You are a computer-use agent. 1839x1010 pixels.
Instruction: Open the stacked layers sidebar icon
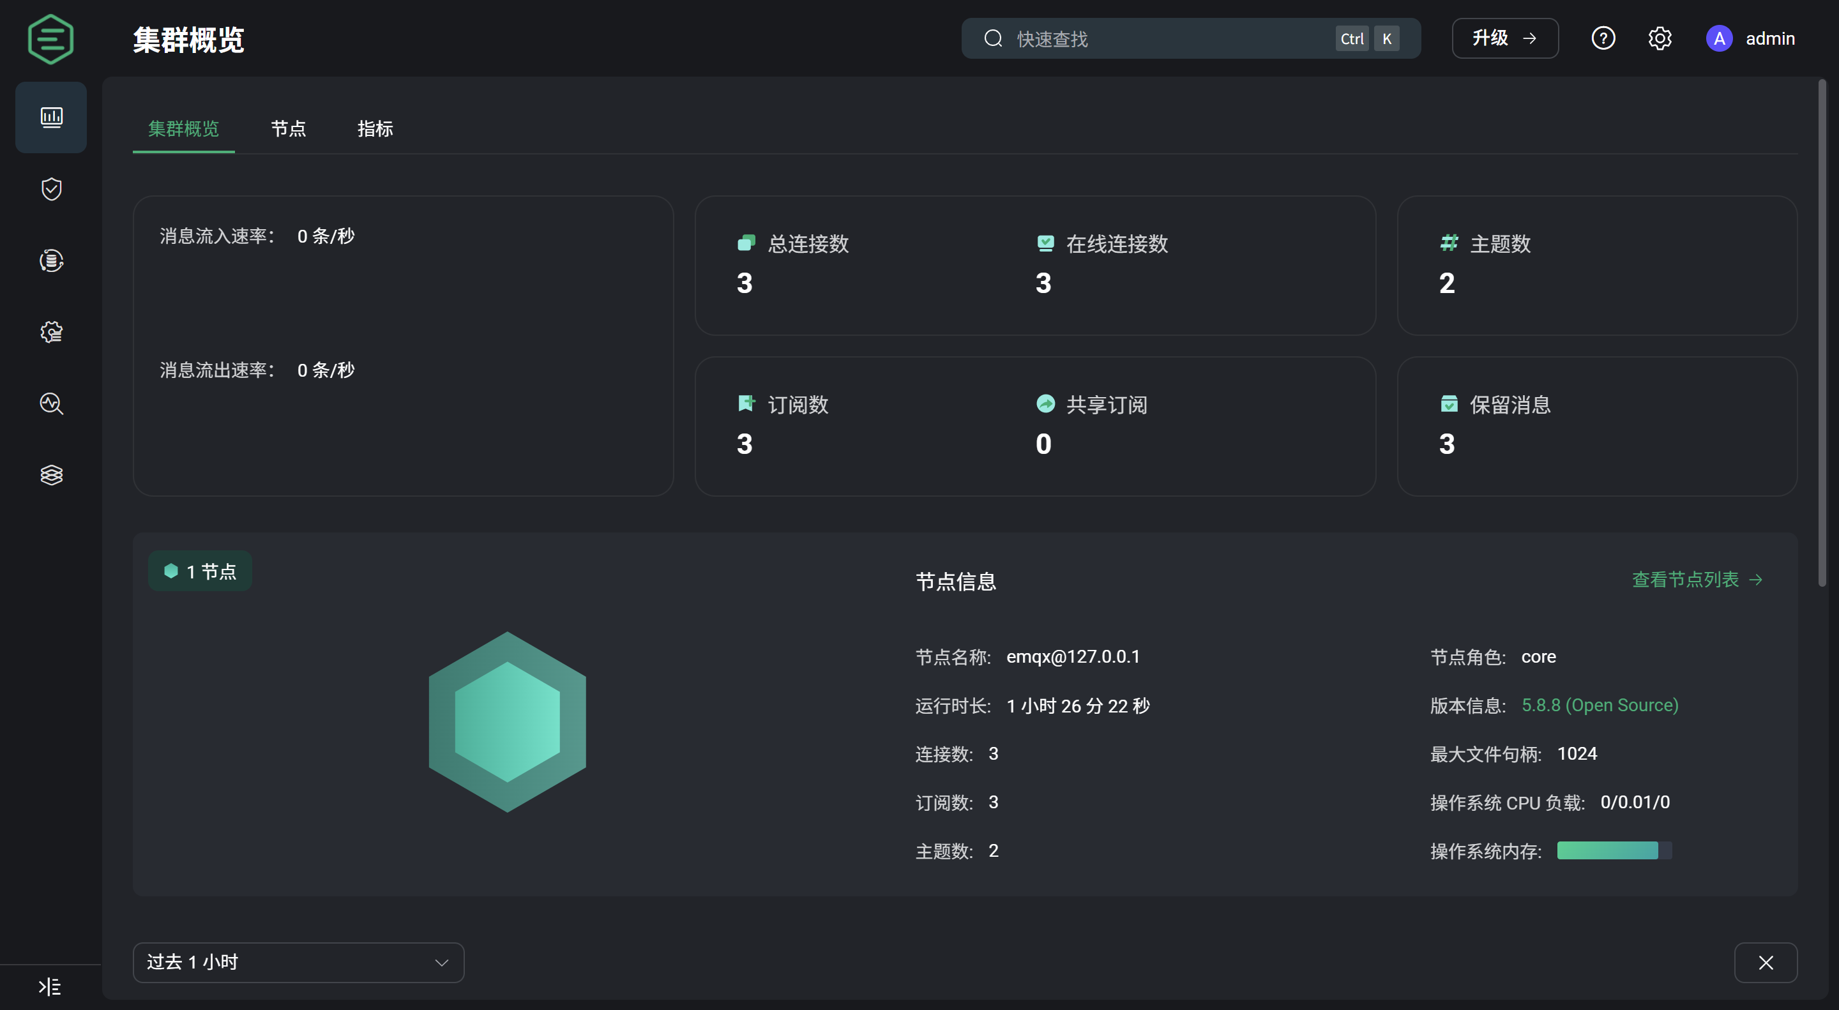(50, 474)
